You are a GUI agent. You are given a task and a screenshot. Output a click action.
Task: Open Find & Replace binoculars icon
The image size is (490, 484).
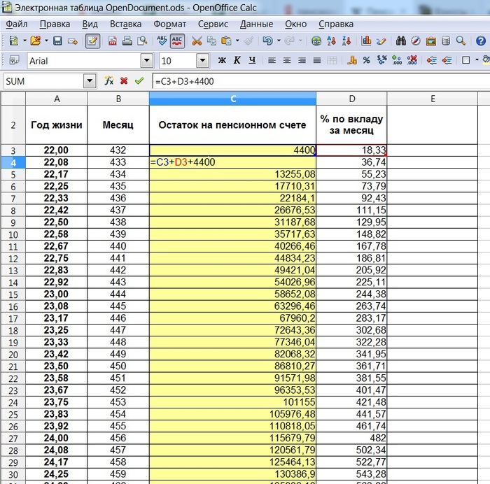click(x=401, y=41)
